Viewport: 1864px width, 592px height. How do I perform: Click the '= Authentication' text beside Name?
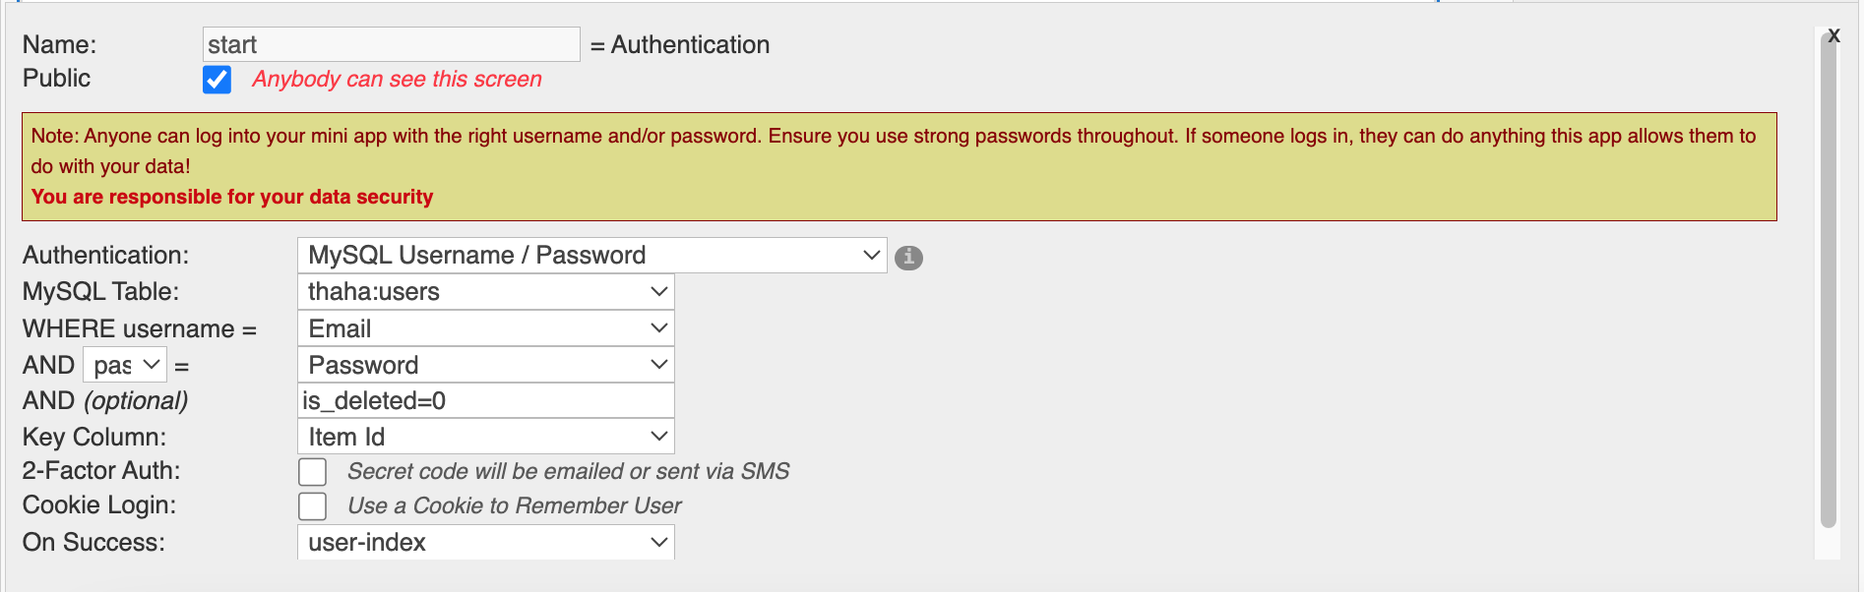point(680,45)
